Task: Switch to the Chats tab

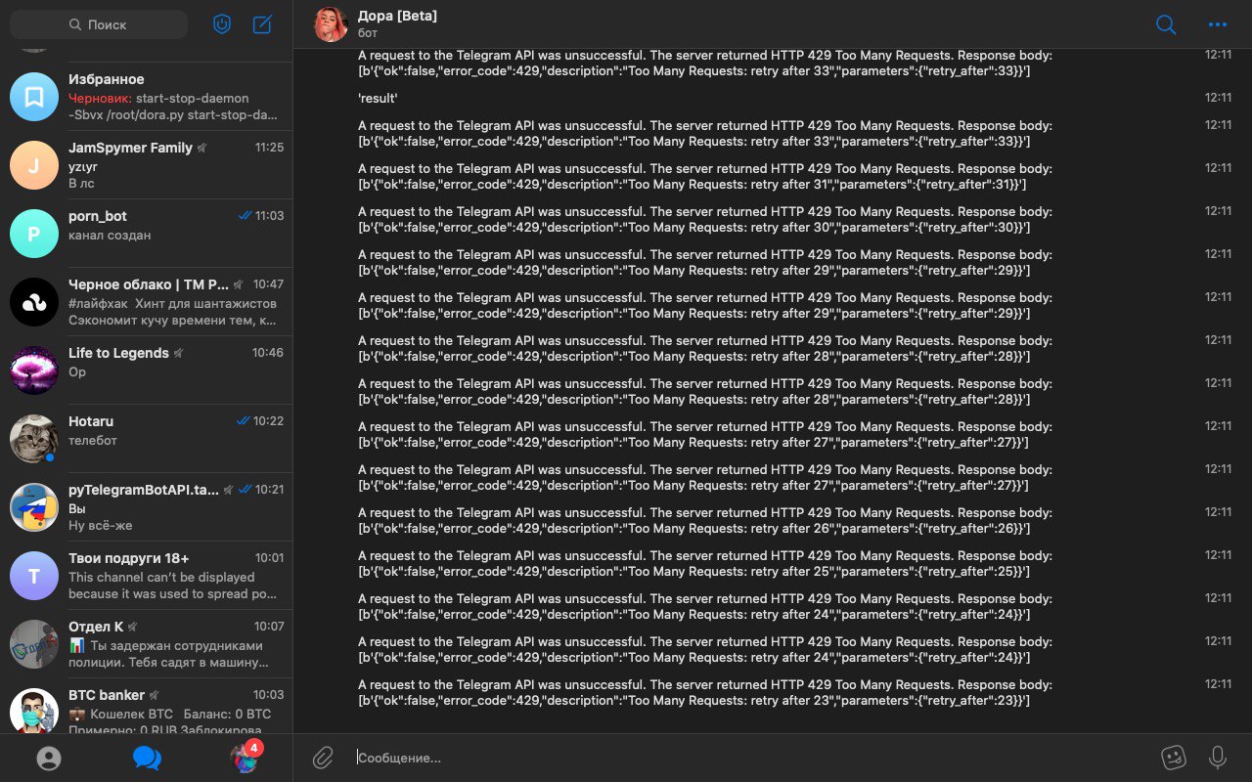Action: (x=147, y=759)
